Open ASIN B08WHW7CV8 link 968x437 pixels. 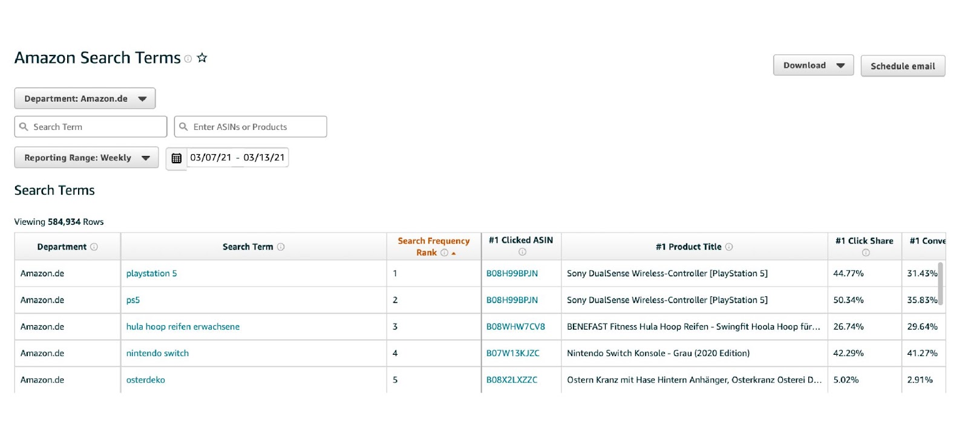tap(515, 326)
